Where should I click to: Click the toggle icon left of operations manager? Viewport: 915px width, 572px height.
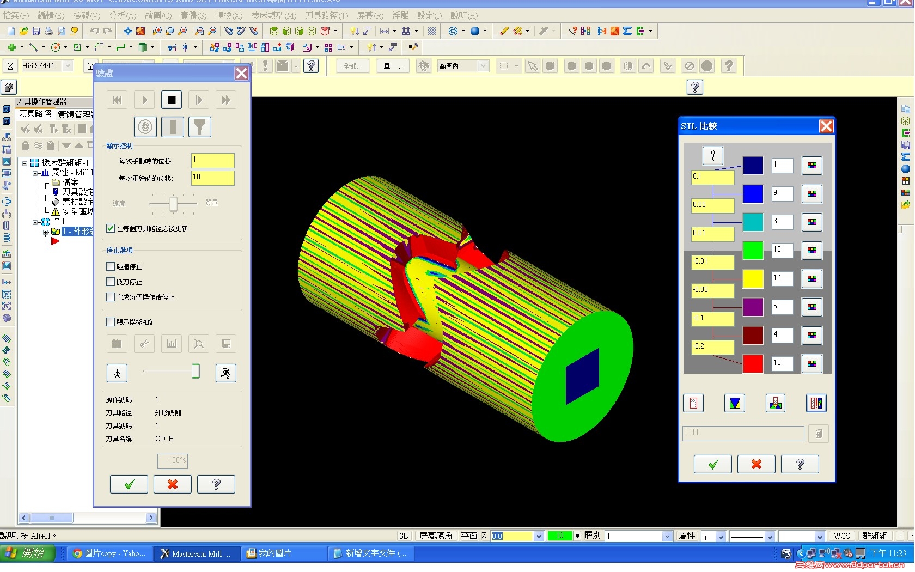pyautogui.click(x=9, y=87)
